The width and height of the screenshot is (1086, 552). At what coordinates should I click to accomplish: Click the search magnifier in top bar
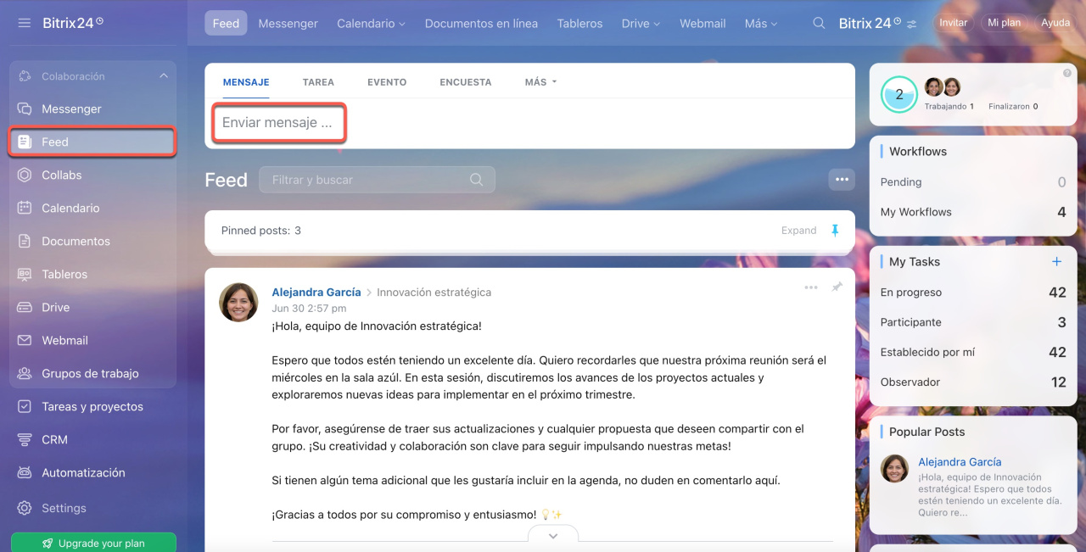point(819,23)
